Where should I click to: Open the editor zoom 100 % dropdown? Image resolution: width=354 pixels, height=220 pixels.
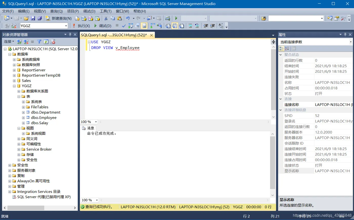pos(96,122)
